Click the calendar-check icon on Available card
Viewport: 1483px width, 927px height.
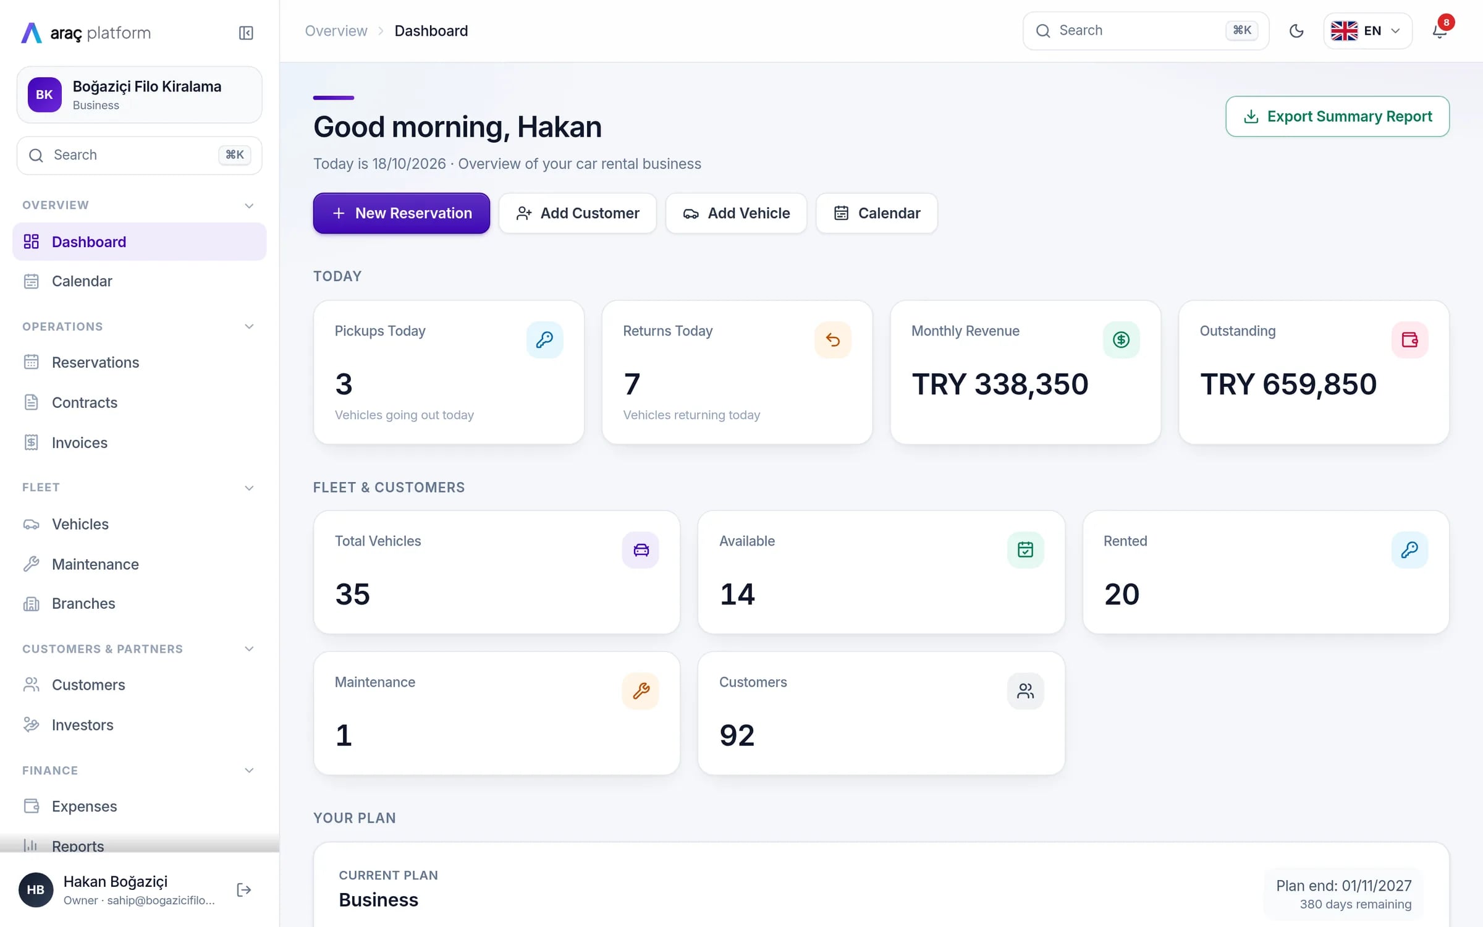[1025, 550]
